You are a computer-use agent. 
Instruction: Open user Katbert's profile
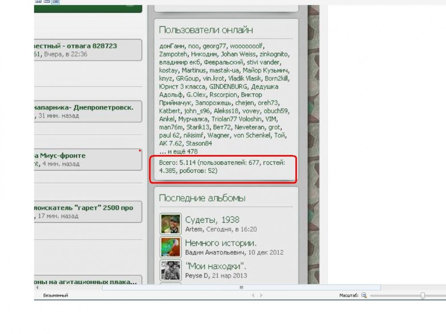point(169,111)
